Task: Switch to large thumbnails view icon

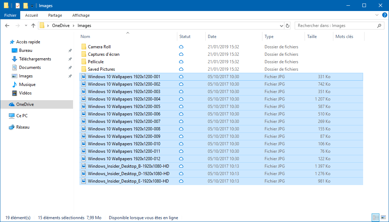Action: point(383,217)
